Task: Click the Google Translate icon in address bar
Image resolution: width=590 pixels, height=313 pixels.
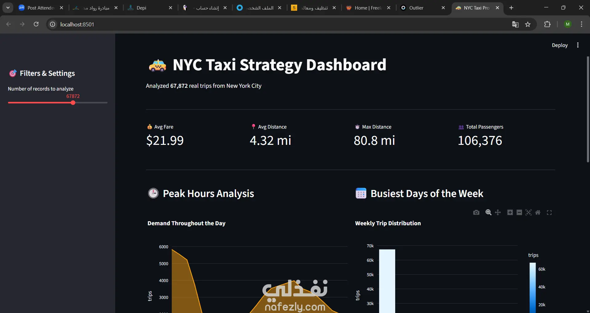Action: [515, 24]
